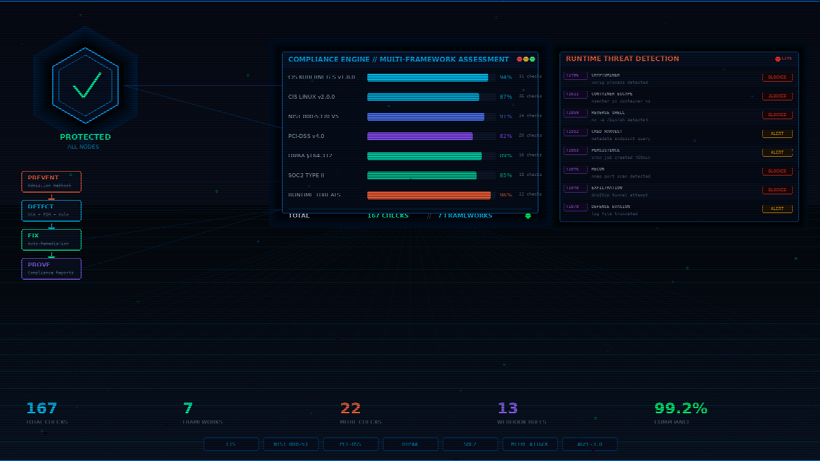
Task: Select the FIX Auto-Remediation stage
Action: [51, 240]
